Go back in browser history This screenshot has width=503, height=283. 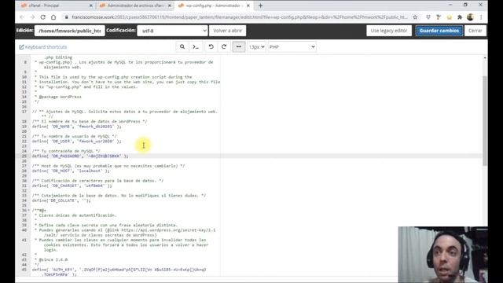tap(22, 17)
